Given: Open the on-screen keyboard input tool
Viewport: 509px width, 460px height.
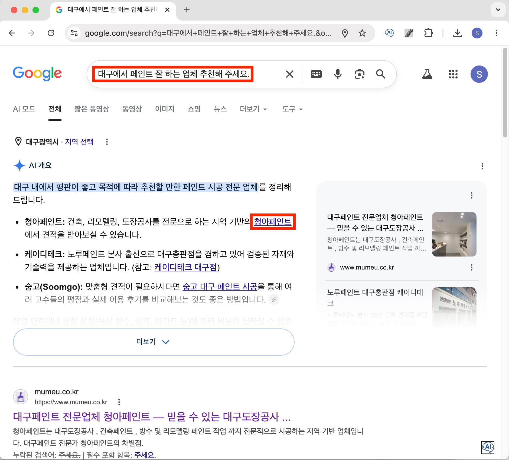Looking at the screenshot, I should (316, 74).
